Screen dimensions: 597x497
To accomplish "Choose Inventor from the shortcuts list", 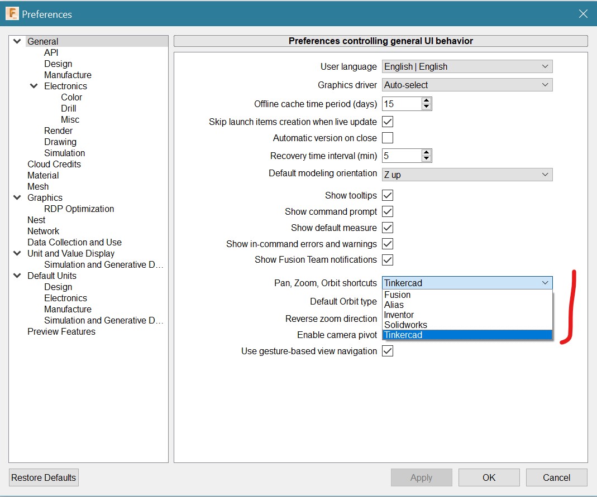I will 467,315.
